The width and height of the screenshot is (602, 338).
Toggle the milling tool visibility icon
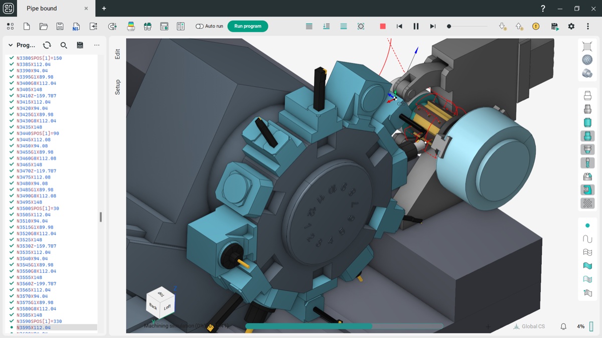[x=587, y=163]
